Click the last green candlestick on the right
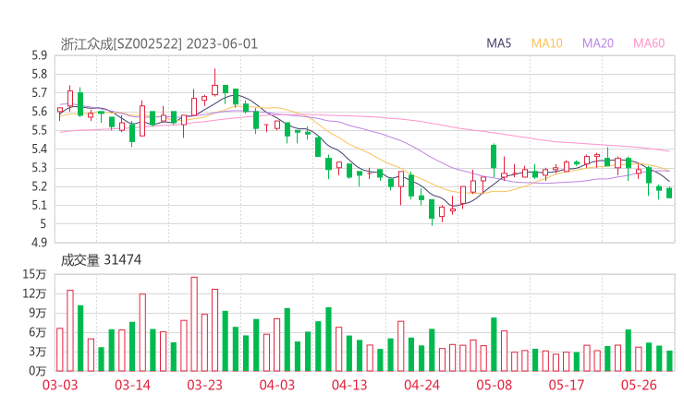 pyautogui.click(x=669, y=193)
